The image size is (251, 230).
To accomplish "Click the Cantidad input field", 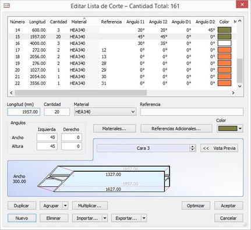I will tap(56, 112).
